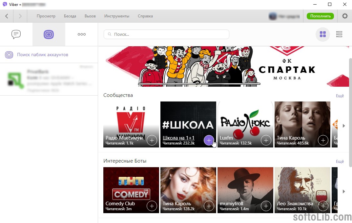352x223 pixels.
Task: Go forward with the right arrow
Action: [x=20, y=16]
